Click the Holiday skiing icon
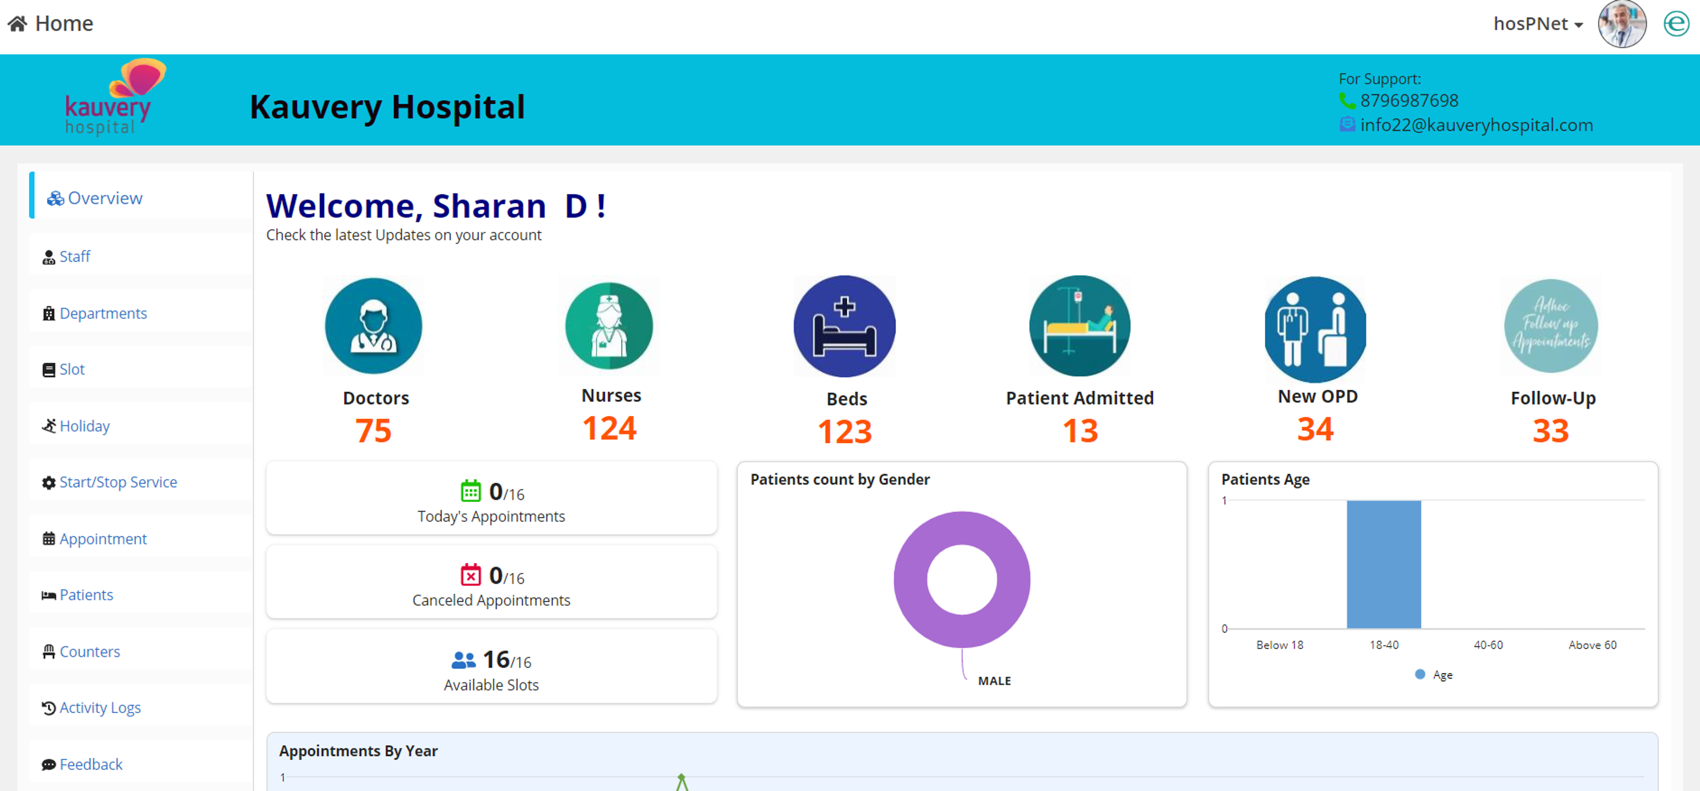The image size is (1700, 791). [x=49, y=426]
